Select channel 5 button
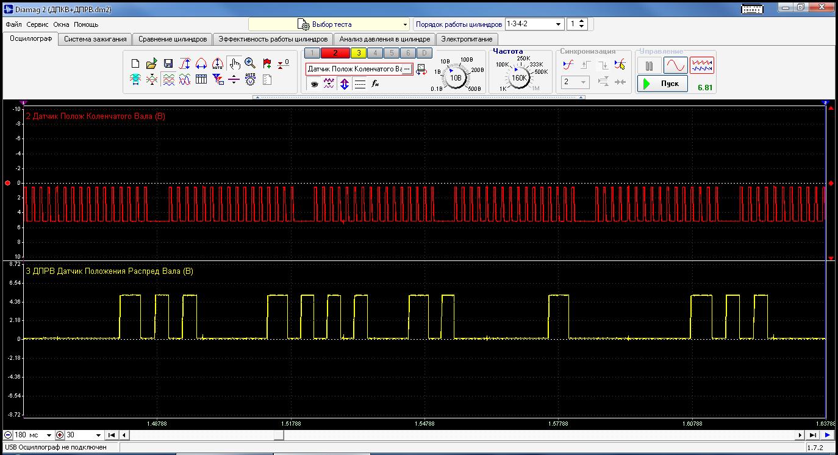Image resolution: width=838 pixels, height=455 pixels. pyautogui.click(x=392, y=53)
